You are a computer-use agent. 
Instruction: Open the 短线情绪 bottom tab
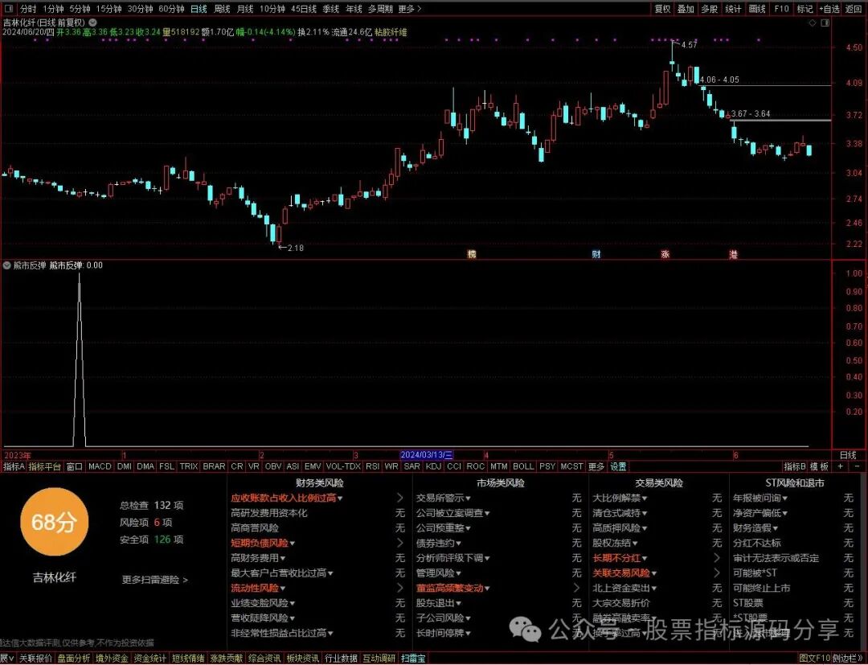pos(188,659)
